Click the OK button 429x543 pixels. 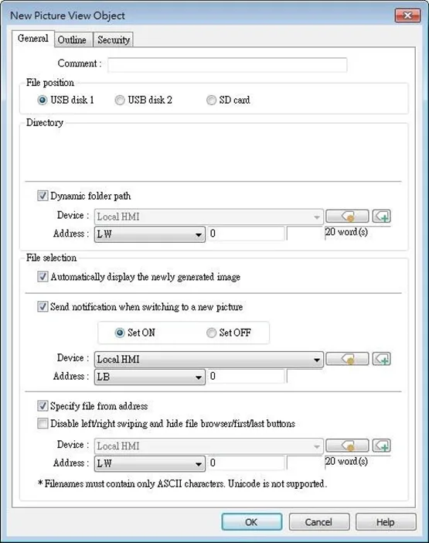251,522
